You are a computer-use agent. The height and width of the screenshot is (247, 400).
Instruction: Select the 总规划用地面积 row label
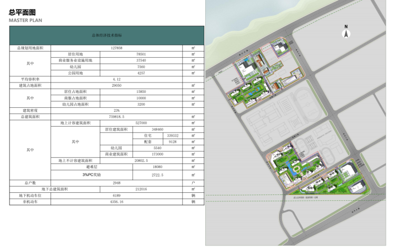pyautogui.click(x=31, y=48)
